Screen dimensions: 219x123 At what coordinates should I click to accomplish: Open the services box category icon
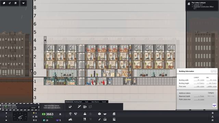[100, 114]
